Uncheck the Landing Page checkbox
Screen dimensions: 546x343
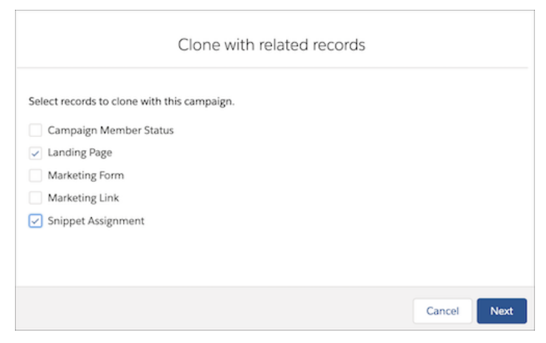[x=35, y=153]
